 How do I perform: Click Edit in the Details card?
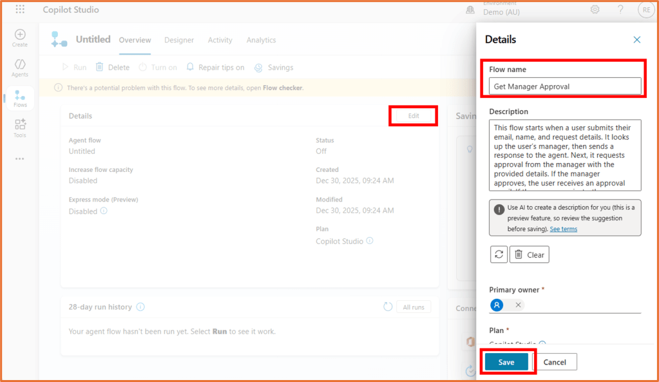click(413, 115)
